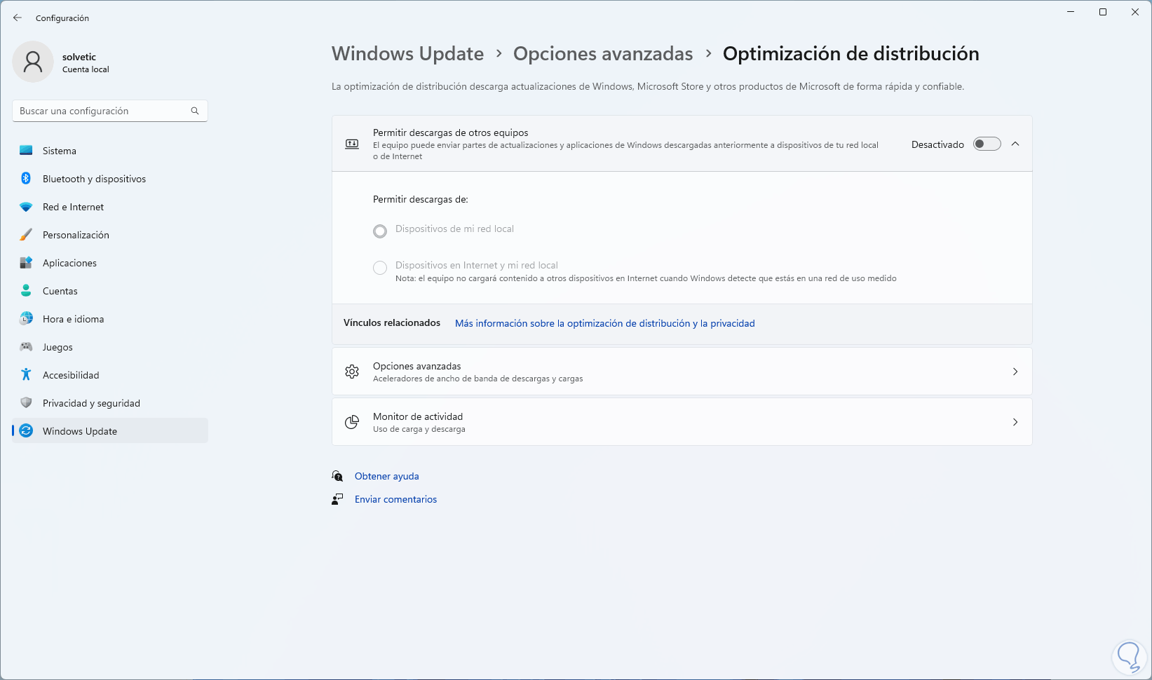This screenshot has height=680, width=1152.
Task: Go to Windows Update in sidebar
Action: 80,431
